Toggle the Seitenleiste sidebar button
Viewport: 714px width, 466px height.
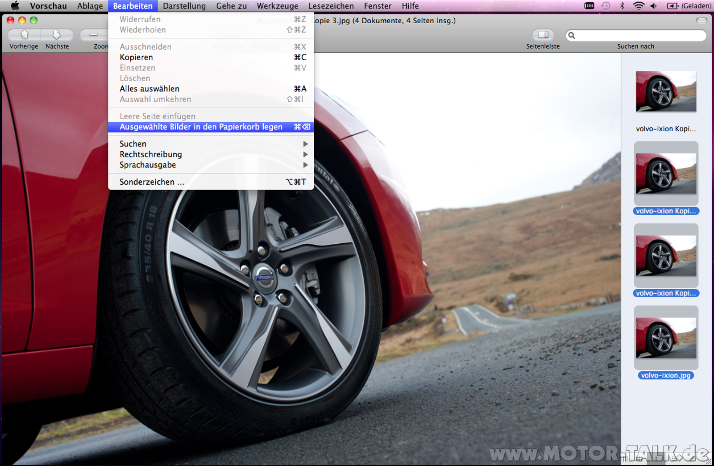click(x=543, y=35)
